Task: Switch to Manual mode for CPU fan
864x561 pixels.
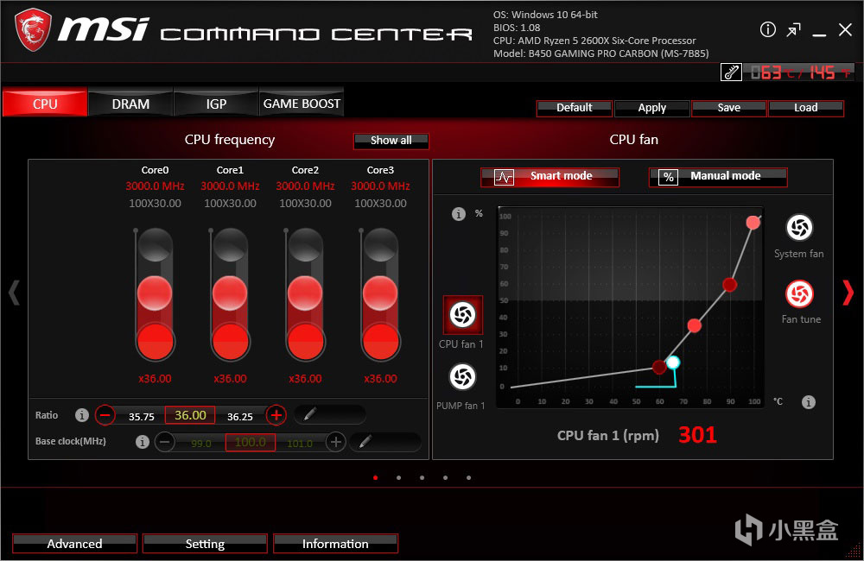Action: [x=718, y=177]
